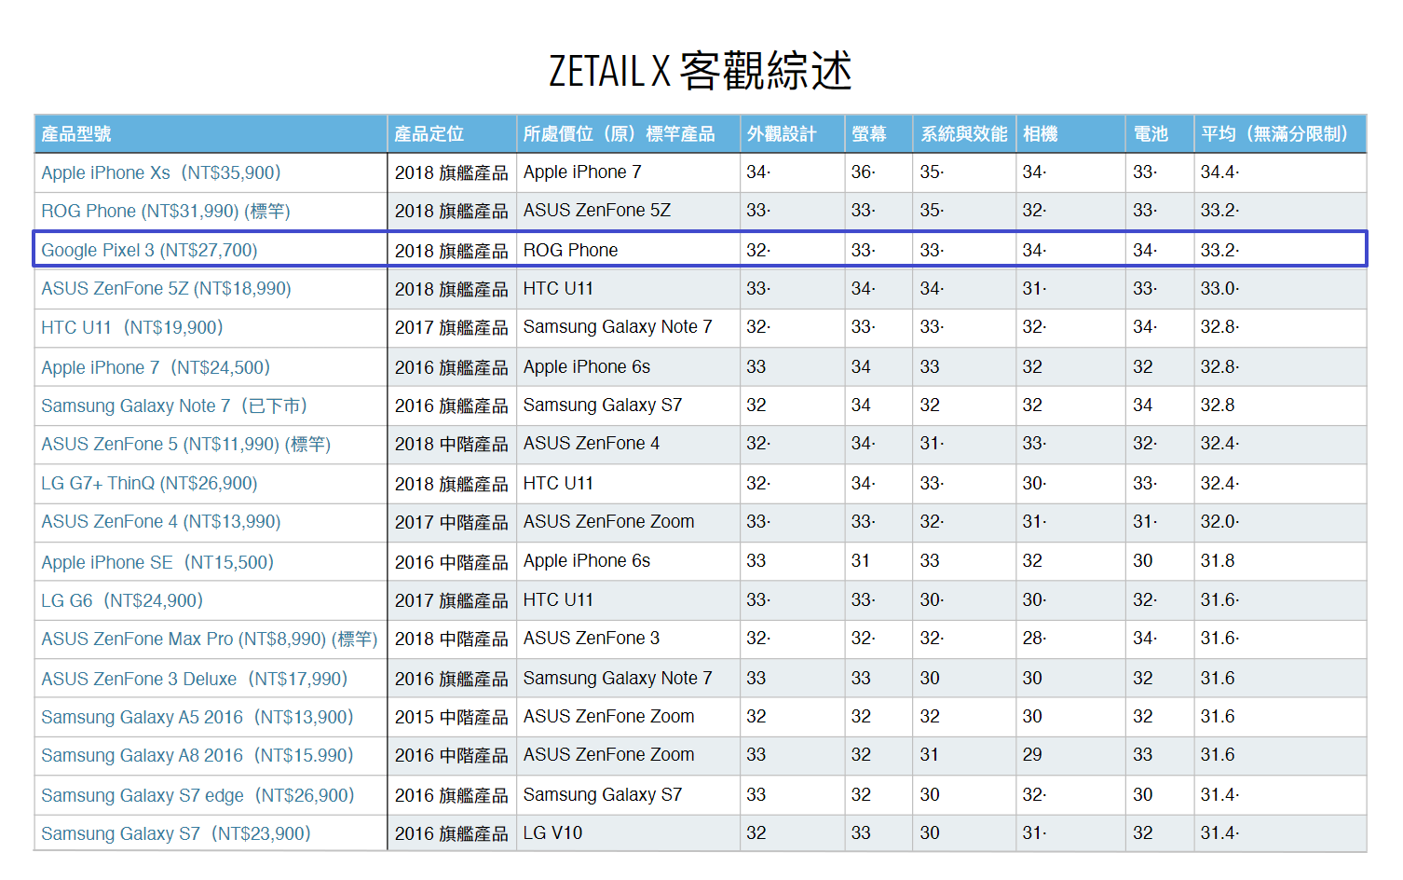Select screen score 36 in iPhone Xs row
The height and width of the screenshot is (880, 1403).
(863, 172)
